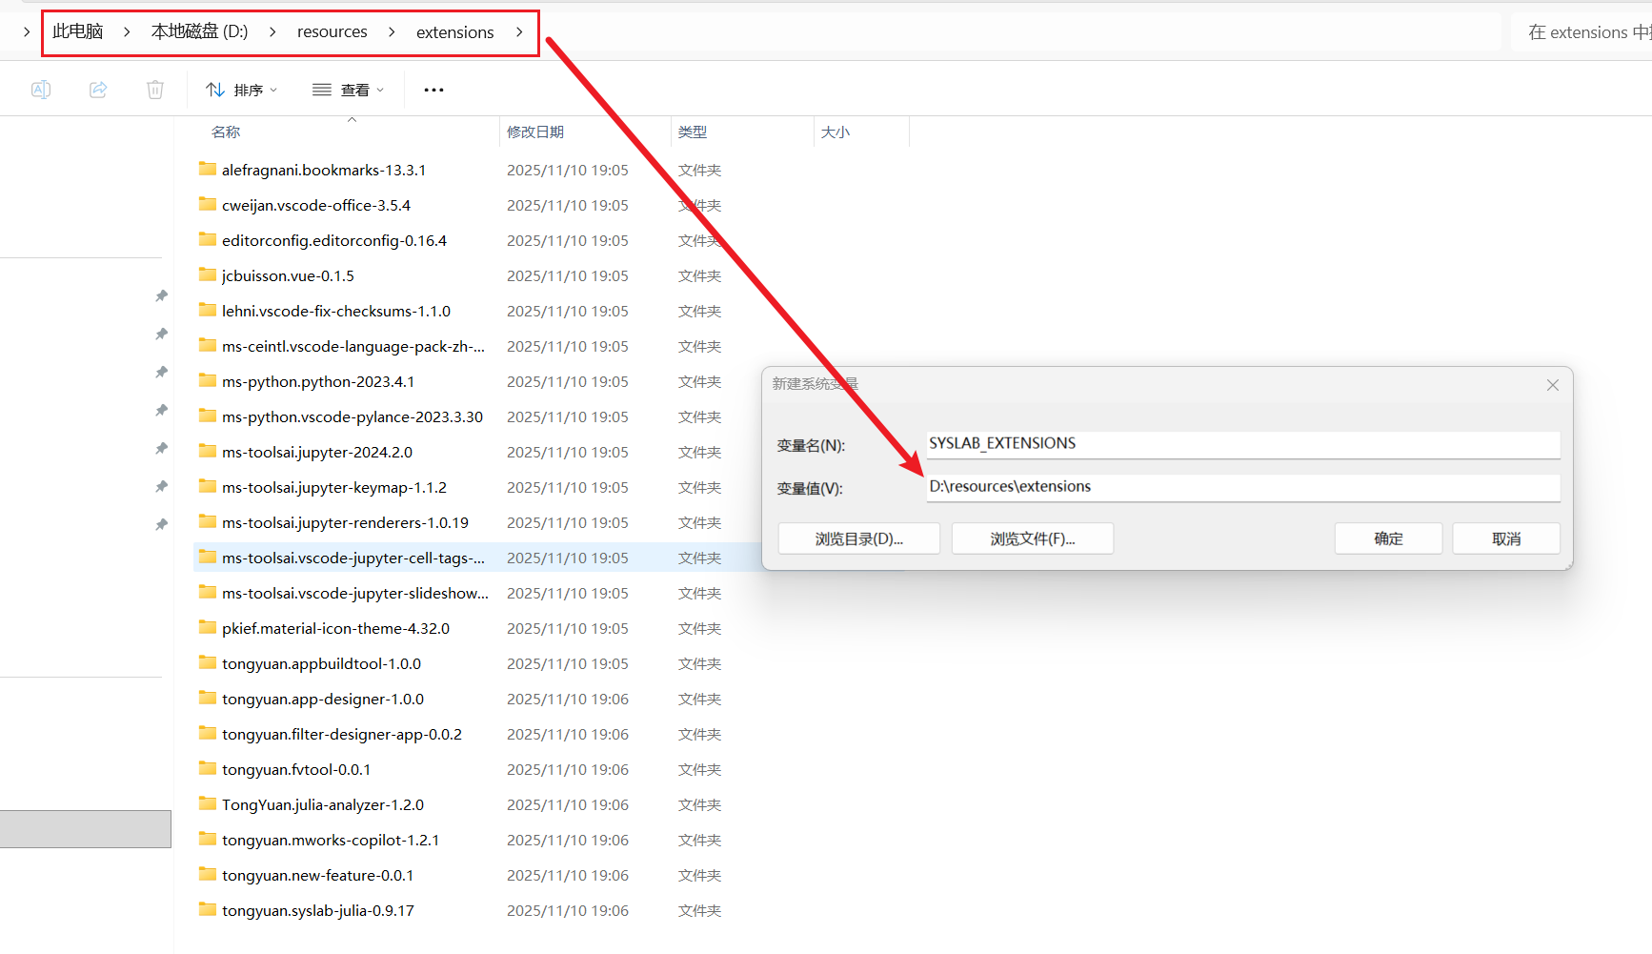This screenshot has height=954, width=1652.
Task: Click the folder icon for tongyuan.syslab-julia-0.9.17
Action: (x=208, y=910)
